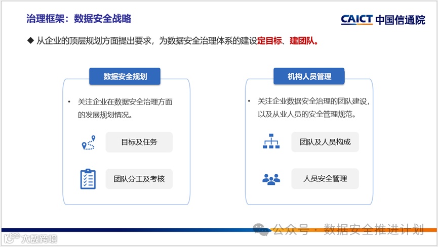
Task: Click the route map pin icon
Action: click(88, 142)
